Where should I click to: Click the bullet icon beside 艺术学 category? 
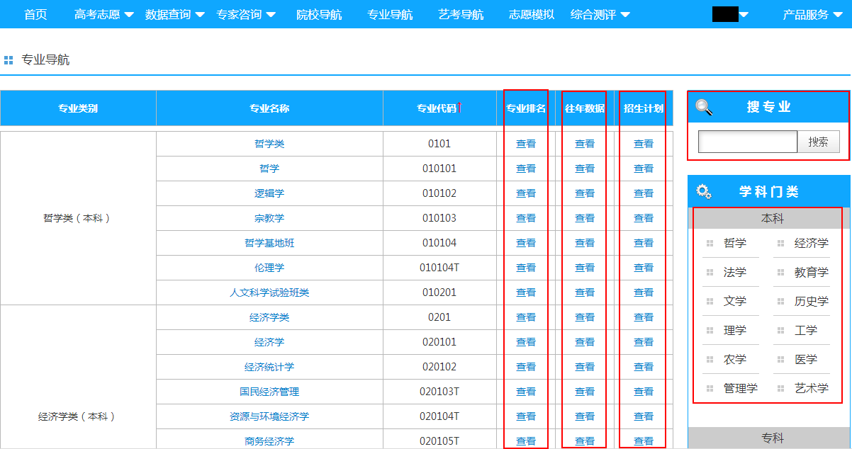(x=780, y=388)
